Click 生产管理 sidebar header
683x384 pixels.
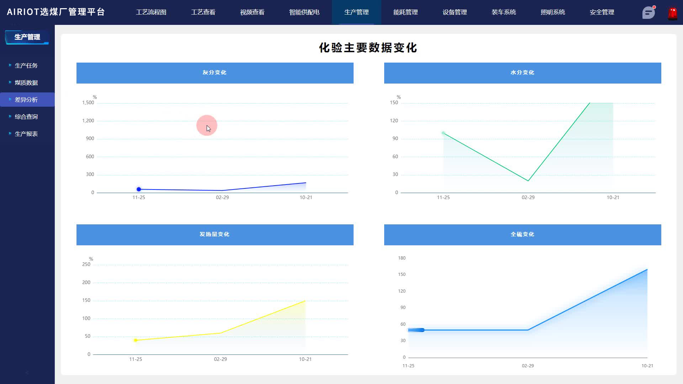point(27,37)
